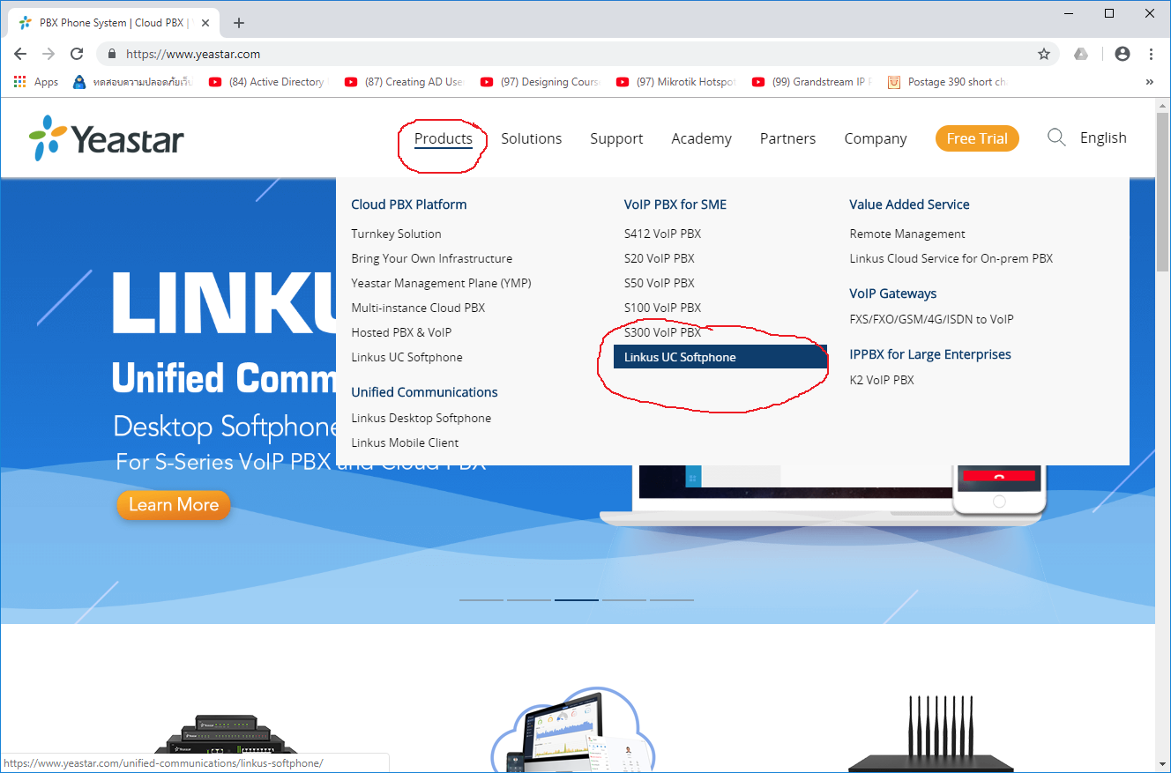
Task: Click the Free Trial button
Action: pyautogui.click(x=977, y=138)
